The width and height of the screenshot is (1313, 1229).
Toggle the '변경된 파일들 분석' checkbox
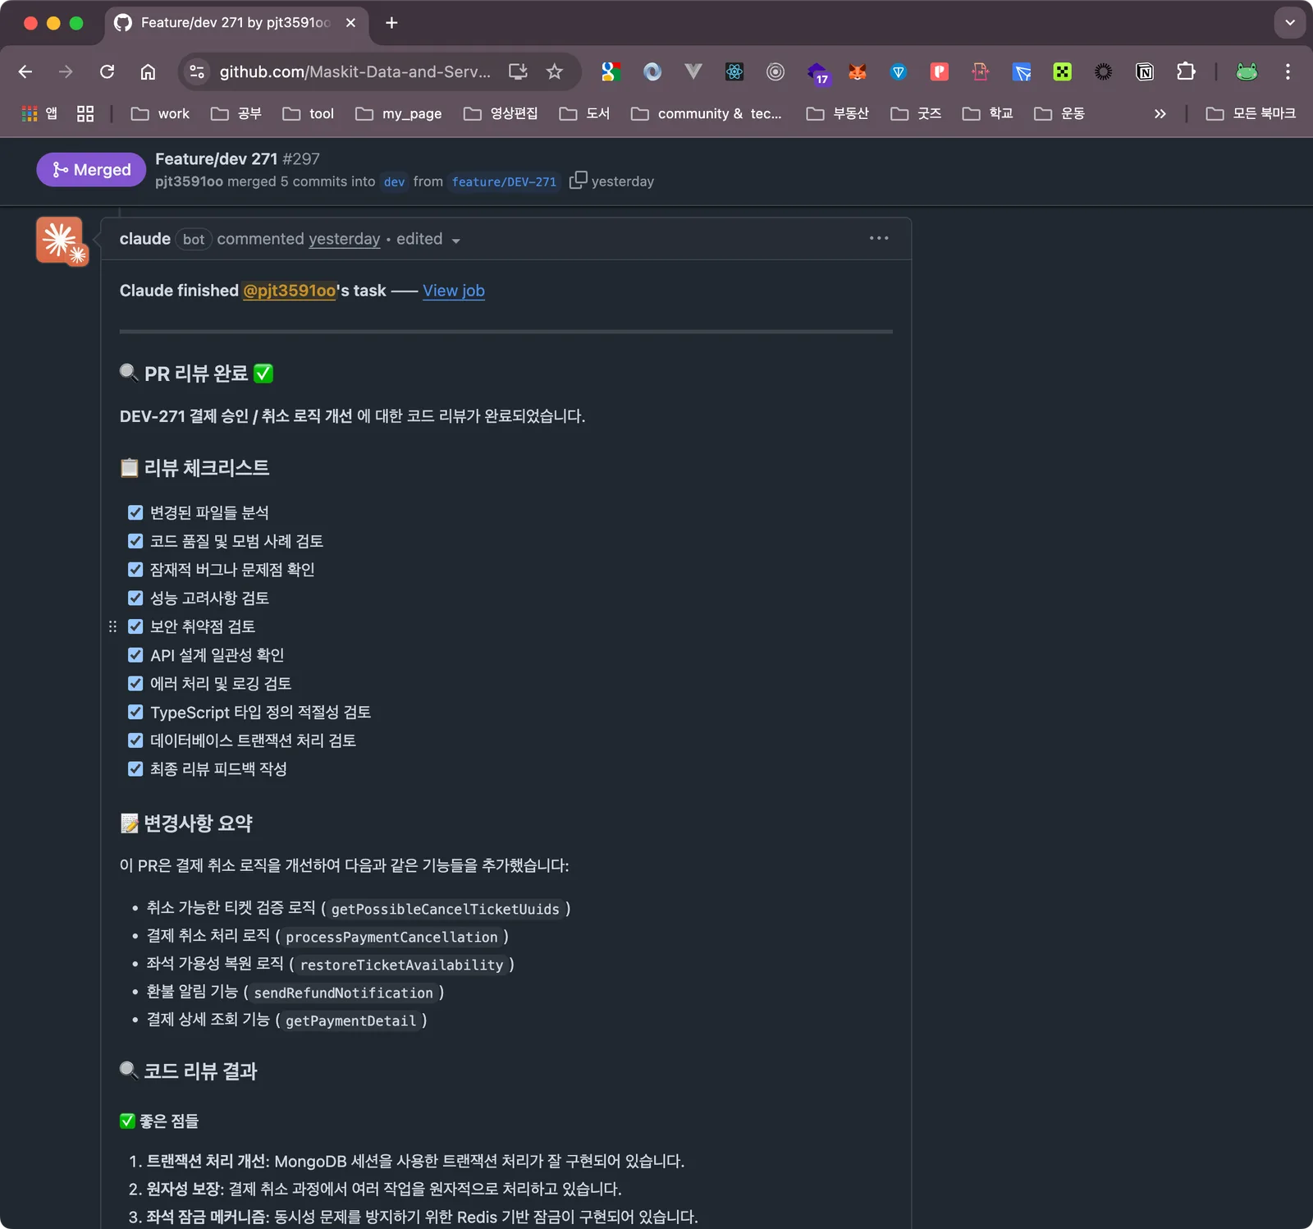pyautogui.click(x=135, y=513)
